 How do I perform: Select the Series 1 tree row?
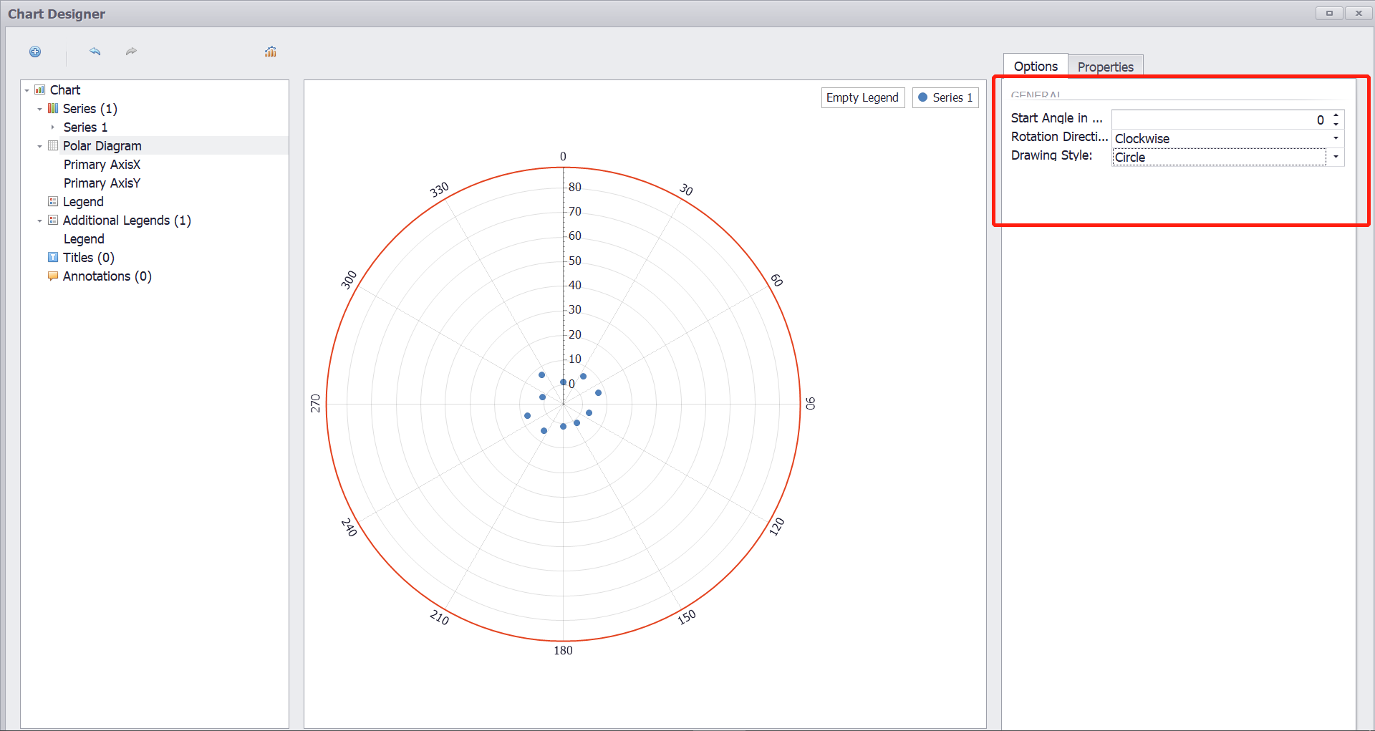coord(85,127)
